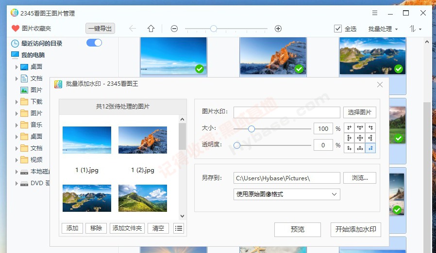This screenshot has height=253, width=436.
Task: Click the 添加 add button
Action: (x=72, y=228)
